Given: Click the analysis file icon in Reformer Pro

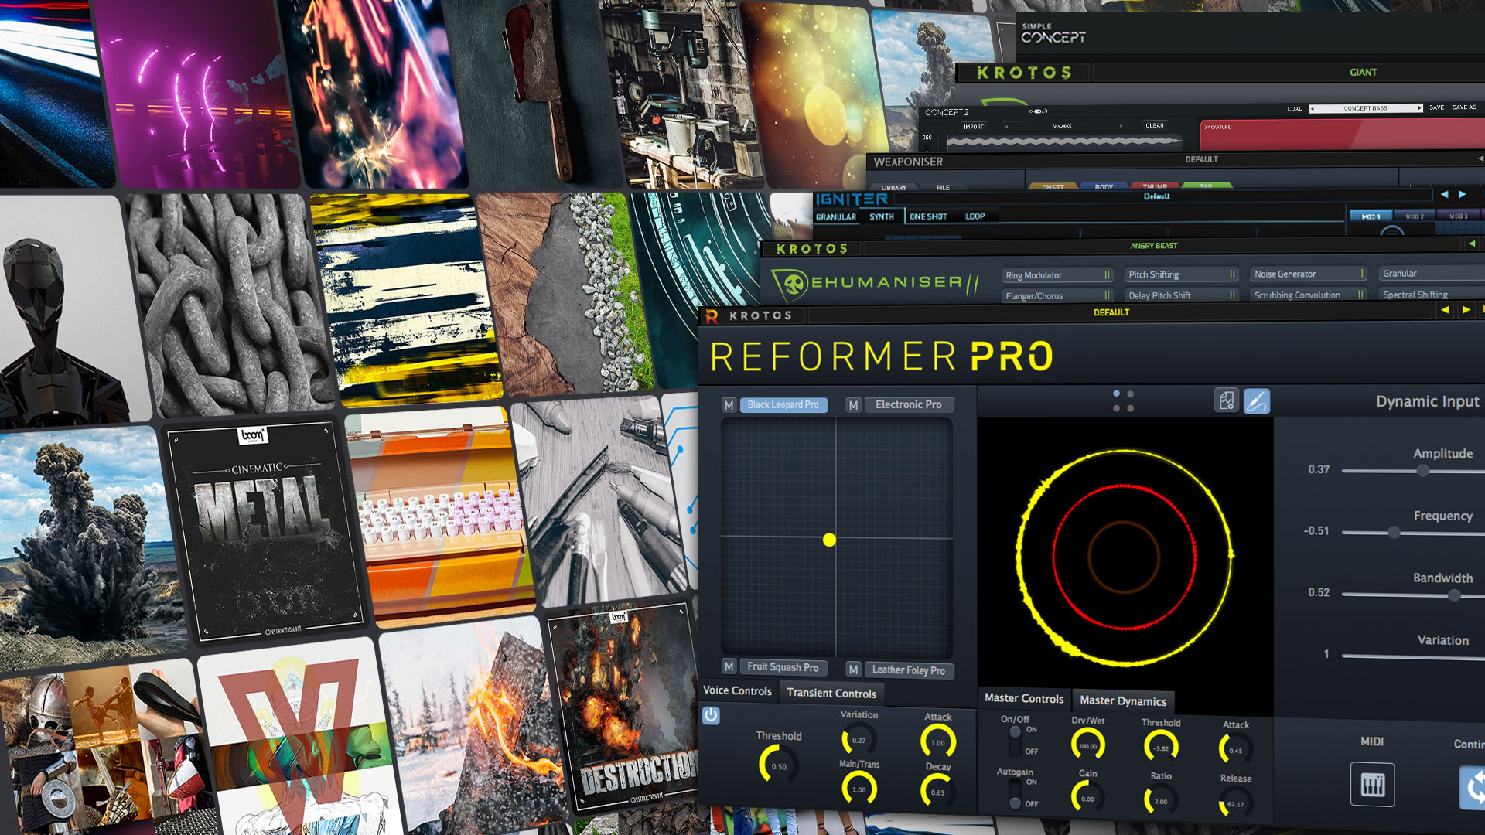Looking at the screenshot, I should click(x=1227, y=400).
